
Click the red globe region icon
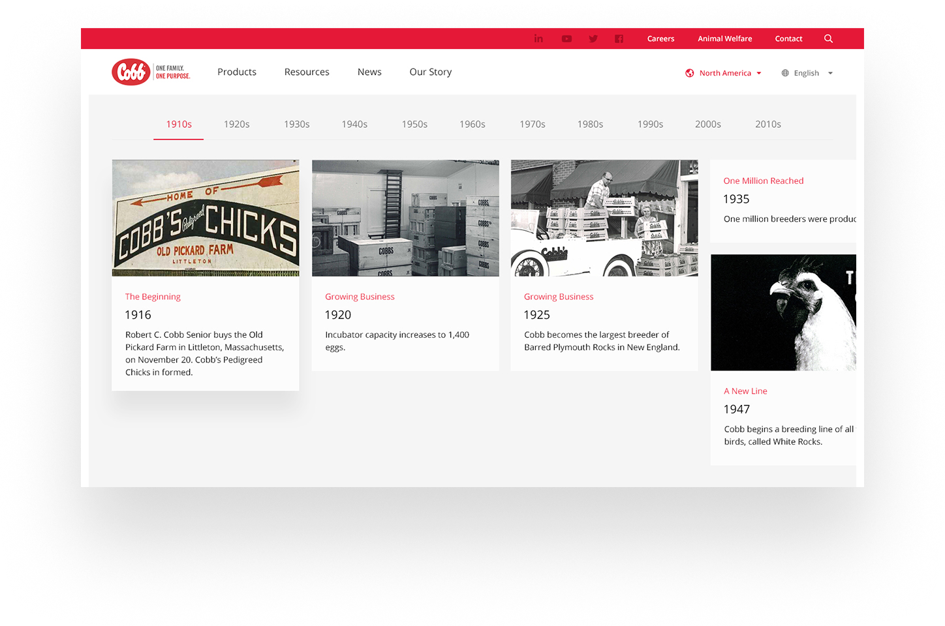point(690,73)
